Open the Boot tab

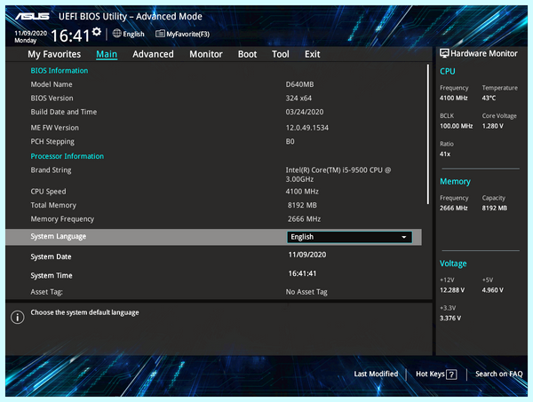click(x=247, y=54)
